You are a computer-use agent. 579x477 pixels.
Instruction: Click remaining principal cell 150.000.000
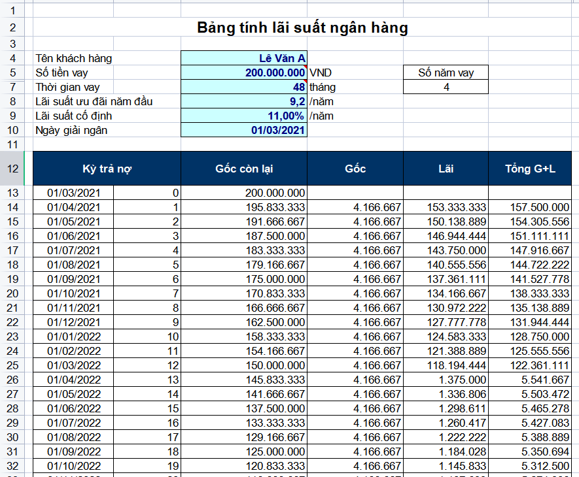tap(243, 365)
